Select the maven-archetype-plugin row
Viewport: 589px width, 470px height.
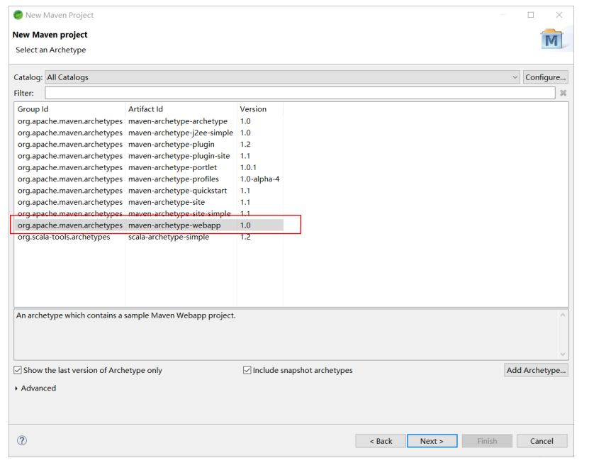pyautogui.click(x=150, y=145)
